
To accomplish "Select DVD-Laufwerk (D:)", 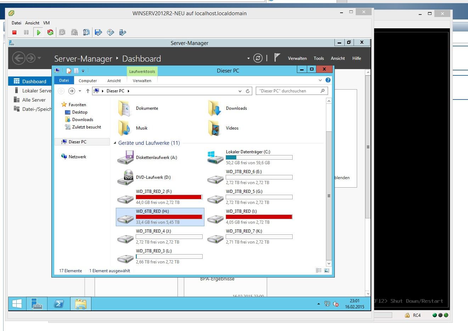I will [x=160, y=177].
